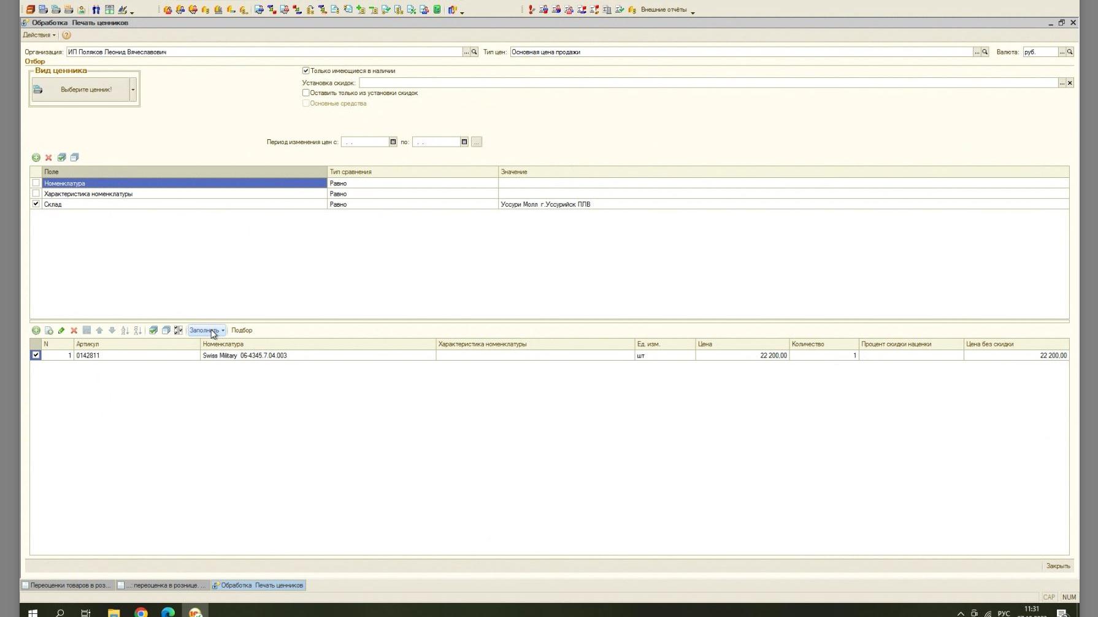
Task: Open the help question-mark icon beside Действия
Action: tap(66, 35)
